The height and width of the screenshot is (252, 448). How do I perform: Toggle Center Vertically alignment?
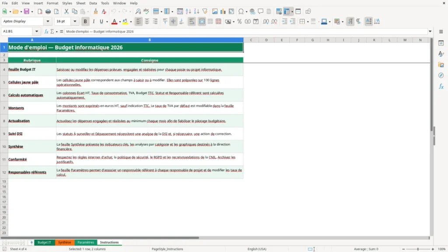tap(173, 21)
